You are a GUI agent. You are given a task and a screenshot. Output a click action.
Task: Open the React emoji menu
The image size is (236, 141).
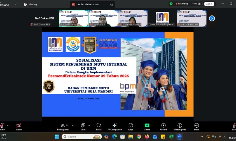pyautogui.click(x=99, y=127)
